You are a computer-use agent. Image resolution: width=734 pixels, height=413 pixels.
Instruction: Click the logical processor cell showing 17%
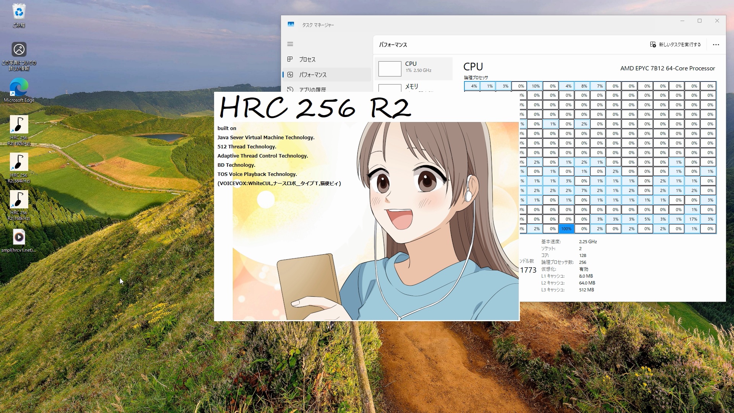pos(693,219)
